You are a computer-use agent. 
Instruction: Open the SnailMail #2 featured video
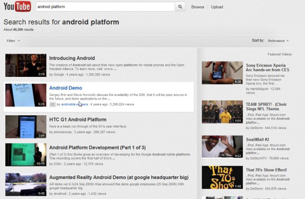(x=257, y=139)
